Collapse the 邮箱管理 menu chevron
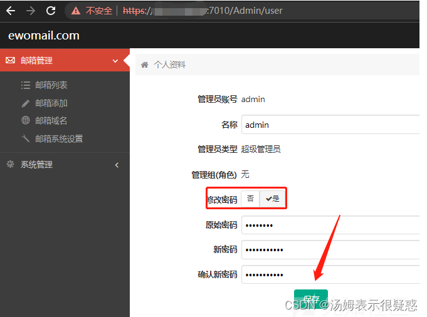Viewport: 427px width, 317px height. tap(115, 61)
